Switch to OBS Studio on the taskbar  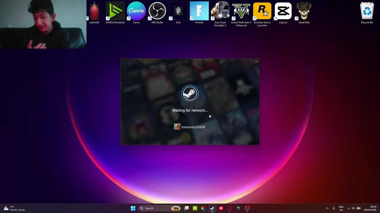point(247,208)
